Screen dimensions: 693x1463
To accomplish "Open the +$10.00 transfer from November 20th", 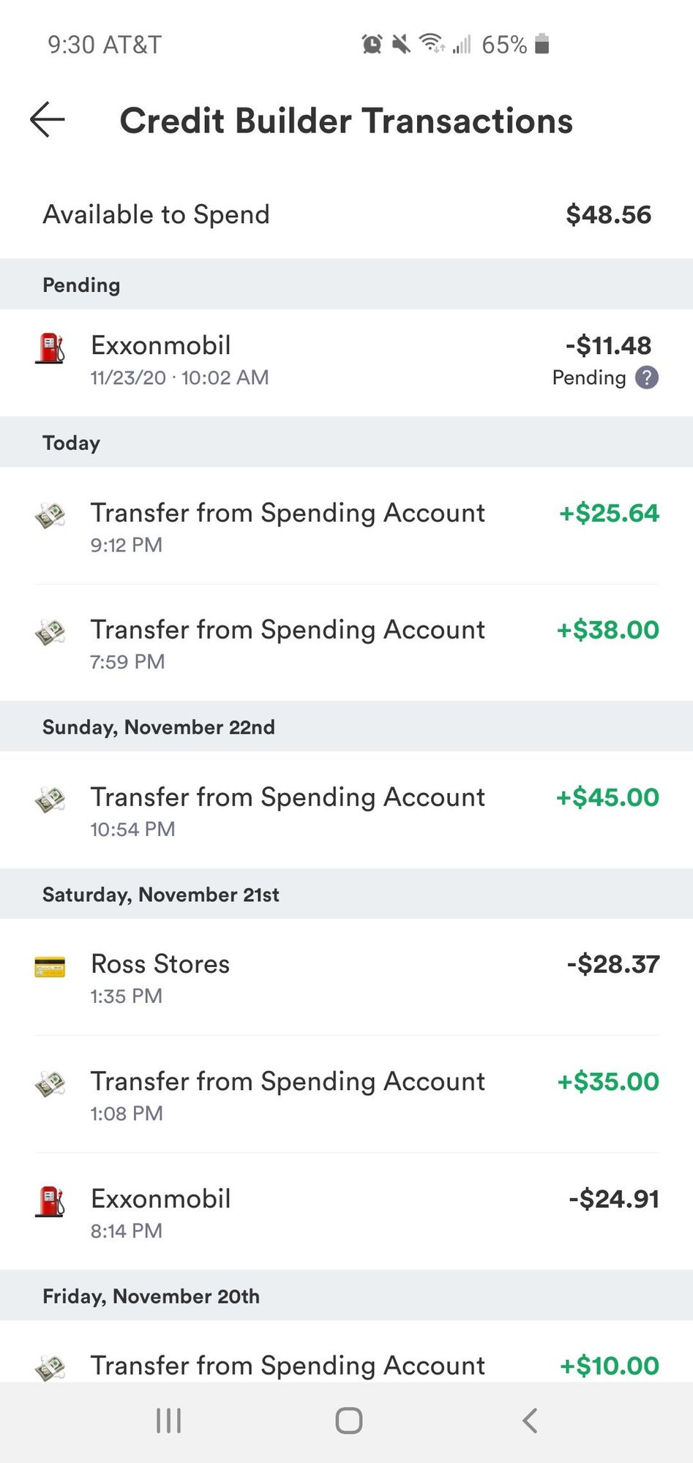I will click(346, 1365).
